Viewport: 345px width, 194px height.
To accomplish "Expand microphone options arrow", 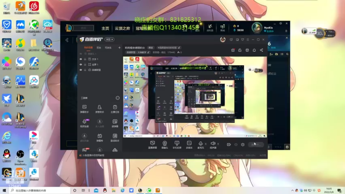I will coord(206,144).
